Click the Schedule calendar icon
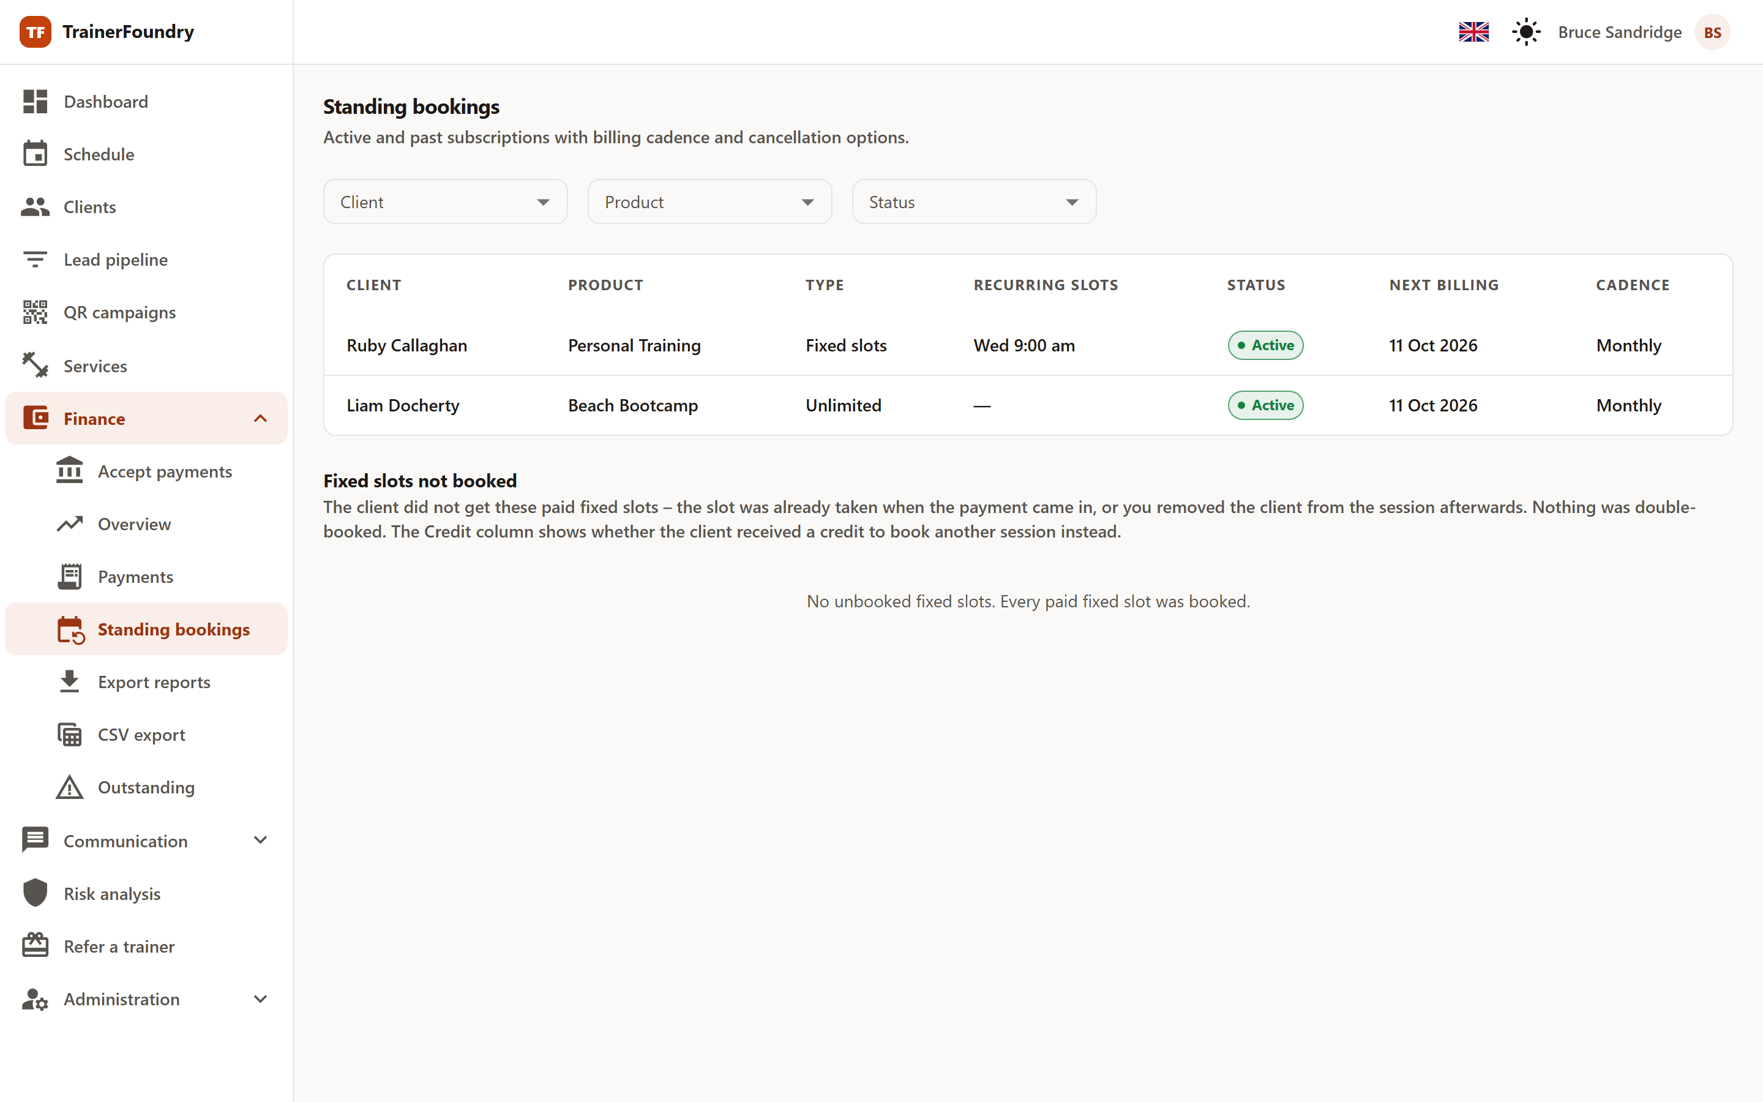The width and height of the screenshot is (1763, 1102). click(x=35, y=154)
